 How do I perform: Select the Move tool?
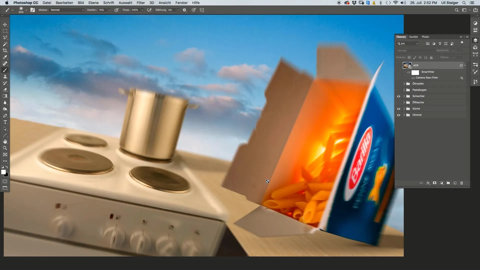[5, 24]
